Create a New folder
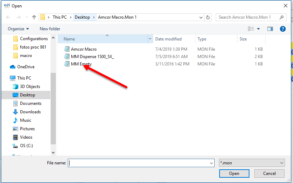The height and width of the screenshot is (183, 293). pos(50,29)
